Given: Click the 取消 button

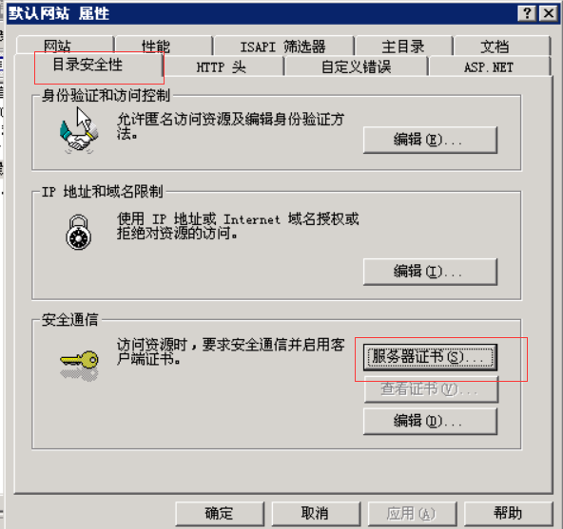Looking at the screenshot, I should 316,514.
